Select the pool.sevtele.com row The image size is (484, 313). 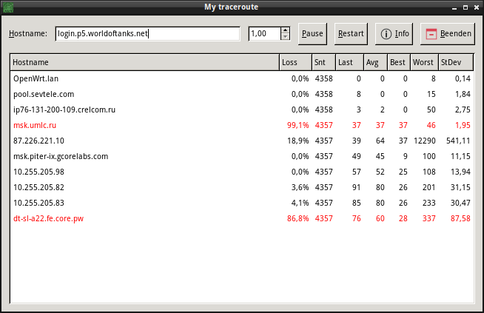point(242,94)
